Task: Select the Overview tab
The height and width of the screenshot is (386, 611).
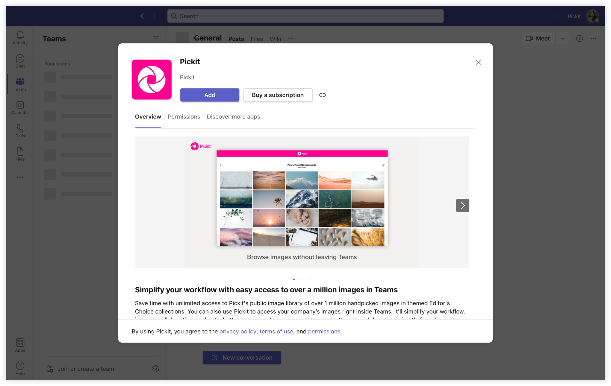Action: tap(148, 116)
